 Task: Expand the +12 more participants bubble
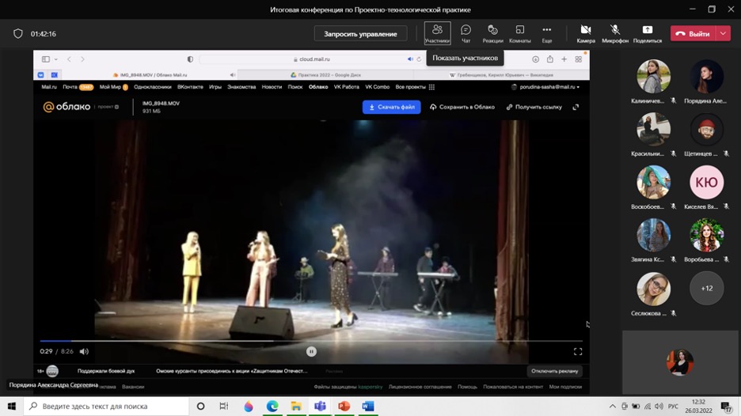coord(706,289)
